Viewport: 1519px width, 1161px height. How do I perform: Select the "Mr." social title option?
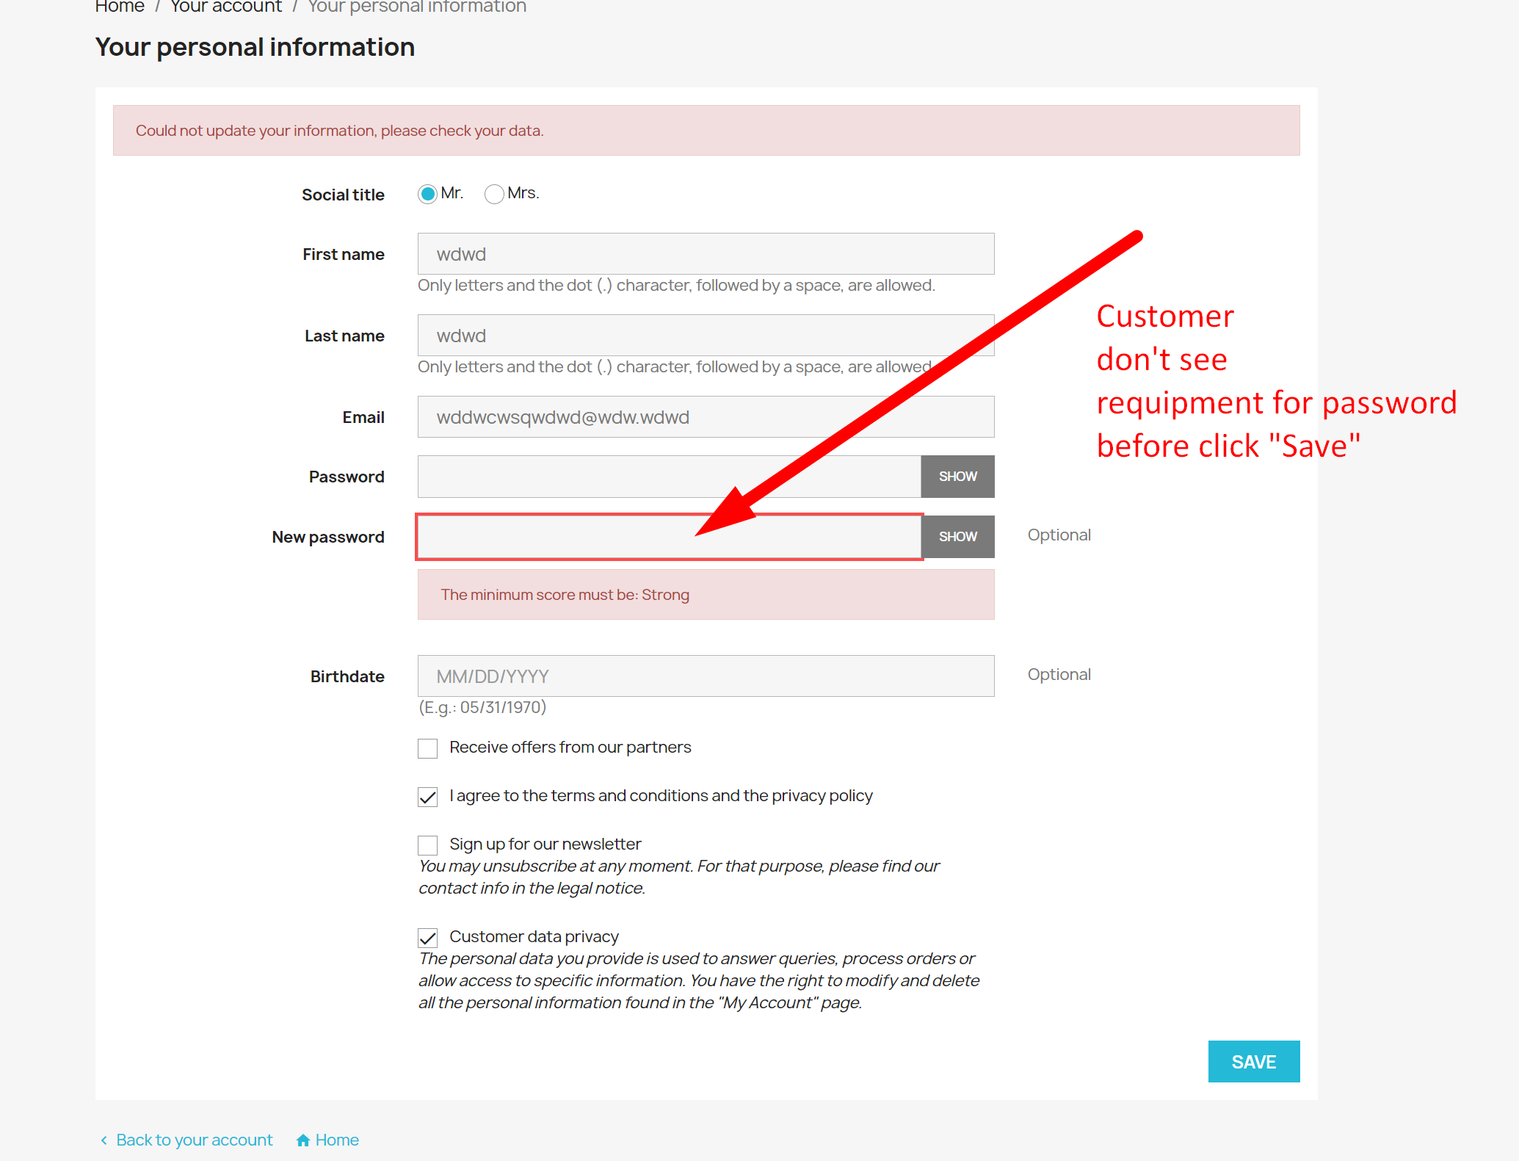(x=427, y=194)
